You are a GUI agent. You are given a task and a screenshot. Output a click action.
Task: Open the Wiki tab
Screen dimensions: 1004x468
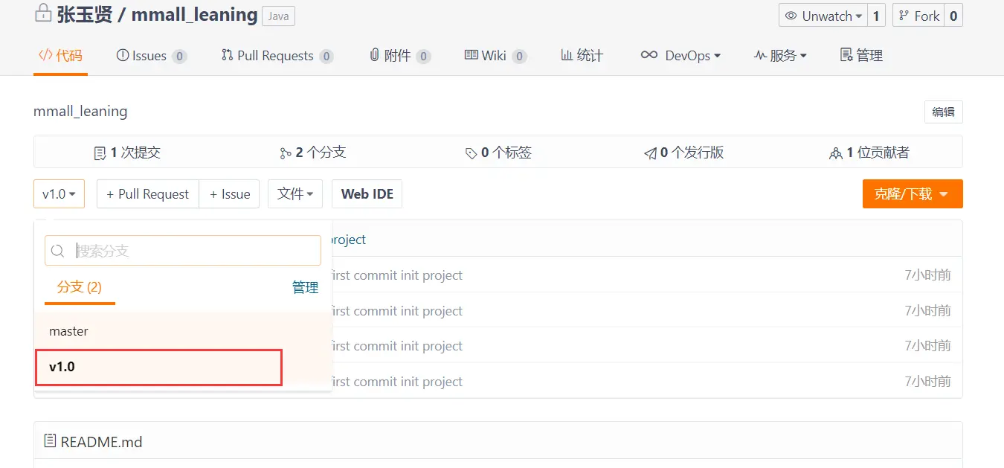[495, 56]
